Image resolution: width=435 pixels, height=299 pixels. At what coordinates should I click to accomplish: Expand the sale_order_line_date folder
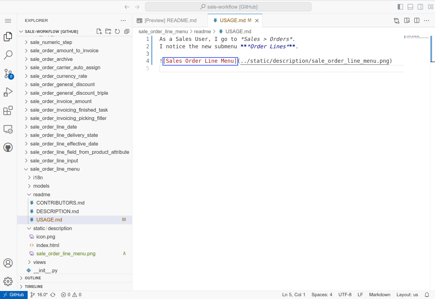(53, 127)
